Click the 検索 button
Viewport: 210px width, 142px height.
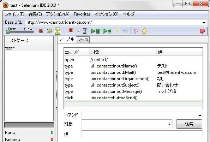pos(189,124)
